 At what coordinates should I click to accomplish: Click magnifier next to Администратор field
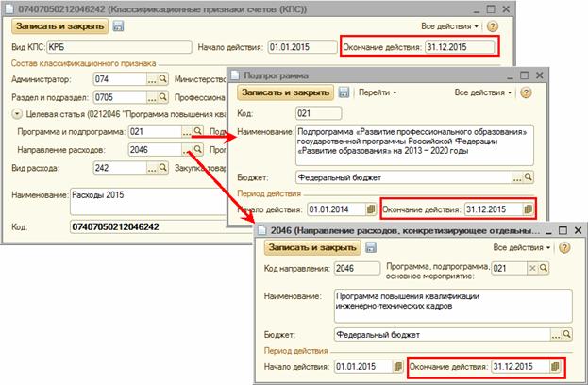(x=165, y=79)
